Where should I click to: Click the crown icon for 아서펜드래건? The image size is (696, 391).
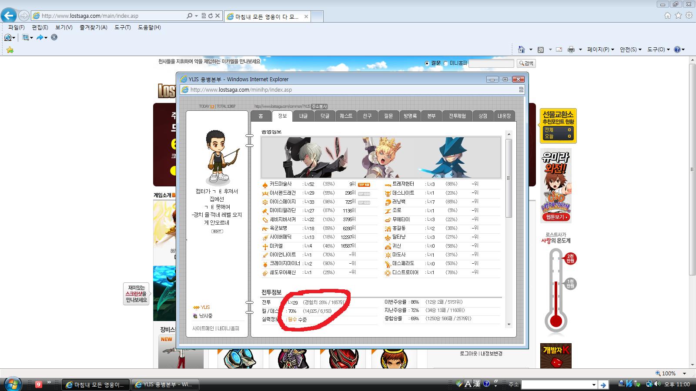point(265,193)
